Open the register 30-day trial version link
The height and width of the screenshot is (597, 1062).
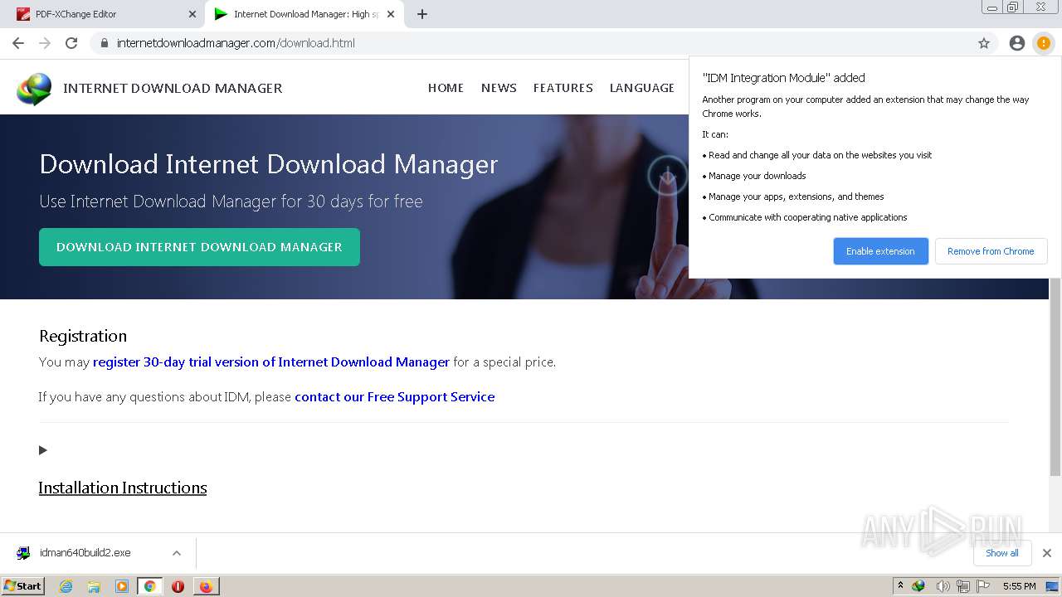coord(271,362)
